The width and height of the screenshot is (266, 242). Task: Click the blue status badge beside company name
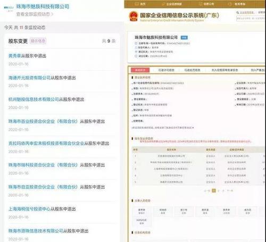(x=184, y=38)
